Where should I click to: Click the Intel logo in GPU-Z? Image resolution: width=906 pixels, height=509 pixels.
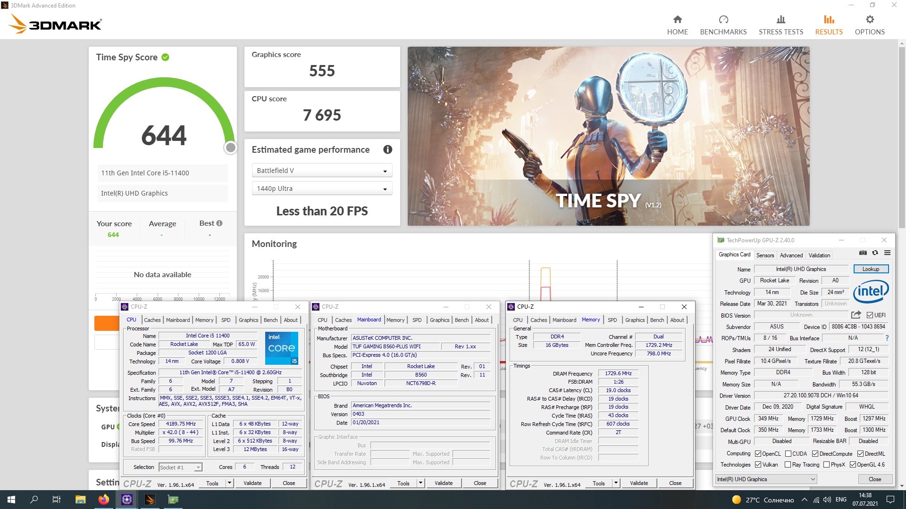(x=871, y=292)
